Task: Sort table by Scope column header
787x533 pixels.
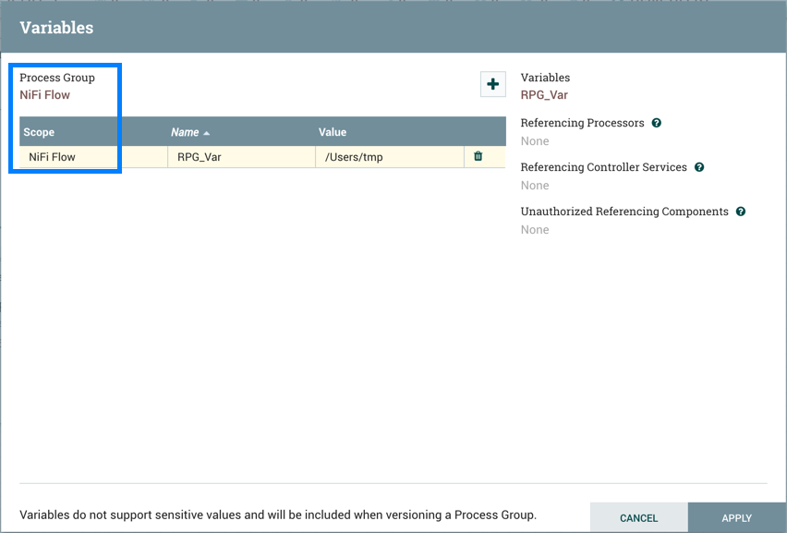Action: click(39, 132)
